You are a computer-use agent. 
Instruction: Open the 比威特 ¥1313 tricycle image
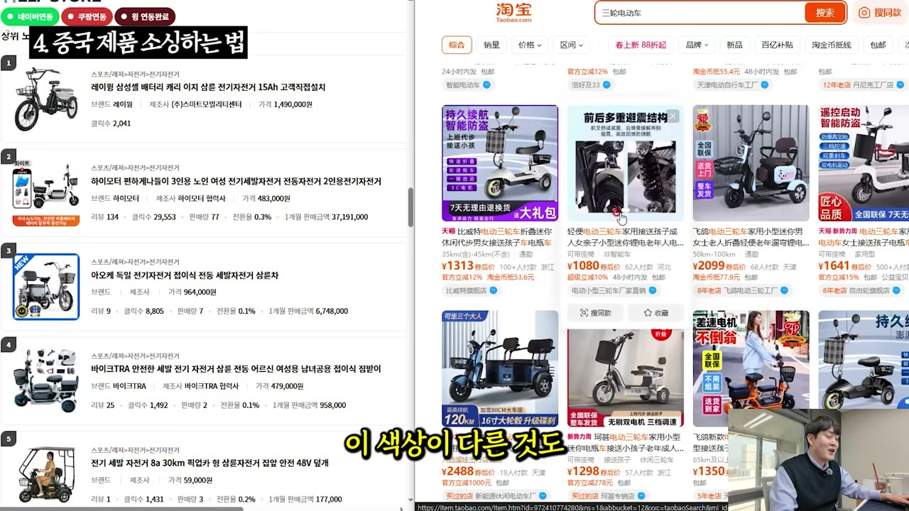tap(500, 163)
